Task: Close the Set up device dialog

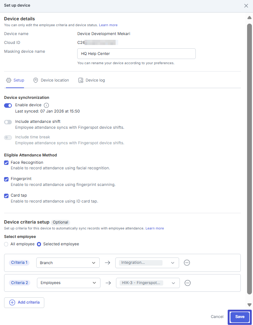Action: click(246, 6)
